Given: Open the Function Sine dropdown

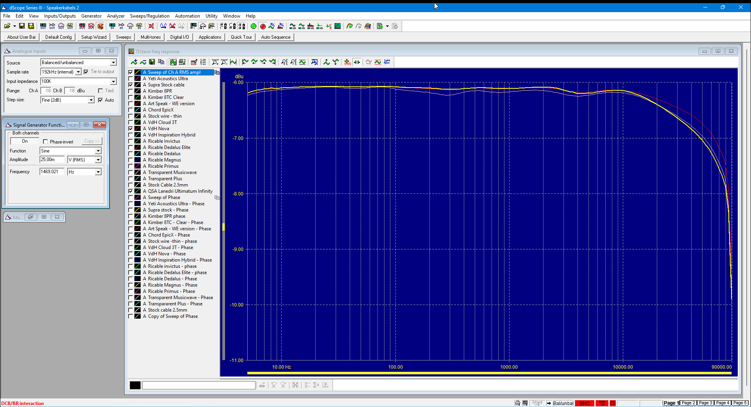Looking at the screenshot, I should coord(98,151).
